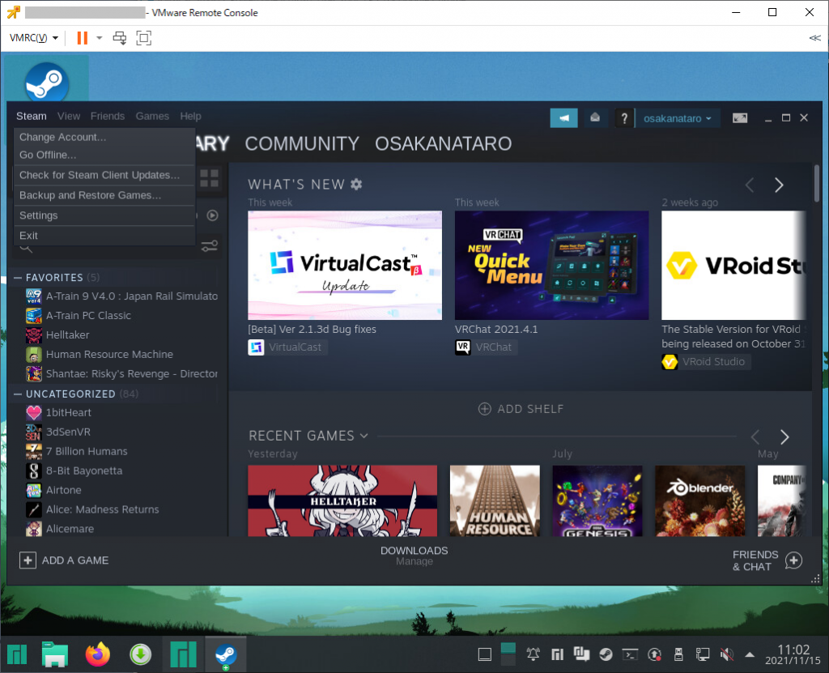This screenshot has height=673, width=829.
Task: Open the software updates tray icon
Action: [654, 654]
